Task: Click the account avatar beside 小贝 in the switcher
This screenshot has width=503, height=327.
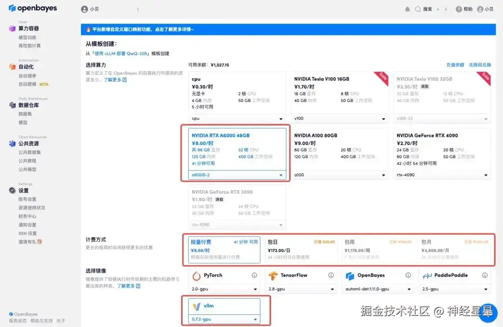Action: pos(84,9)
